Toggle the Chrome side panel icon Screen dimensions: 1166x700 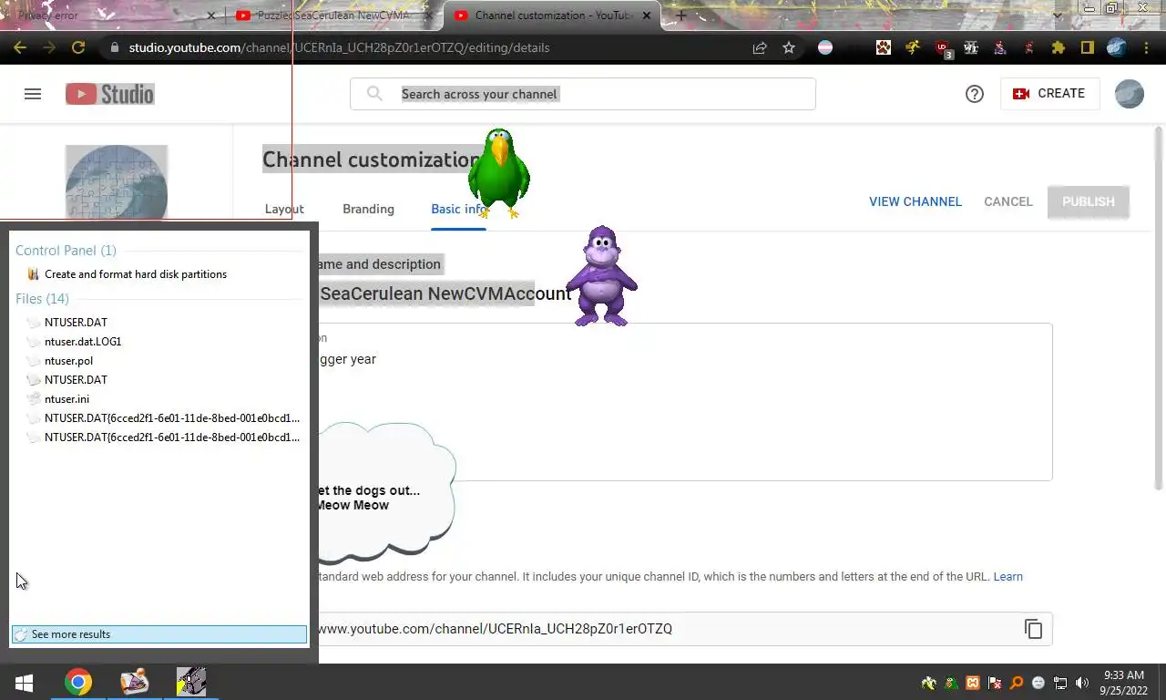coord(1087,47)
